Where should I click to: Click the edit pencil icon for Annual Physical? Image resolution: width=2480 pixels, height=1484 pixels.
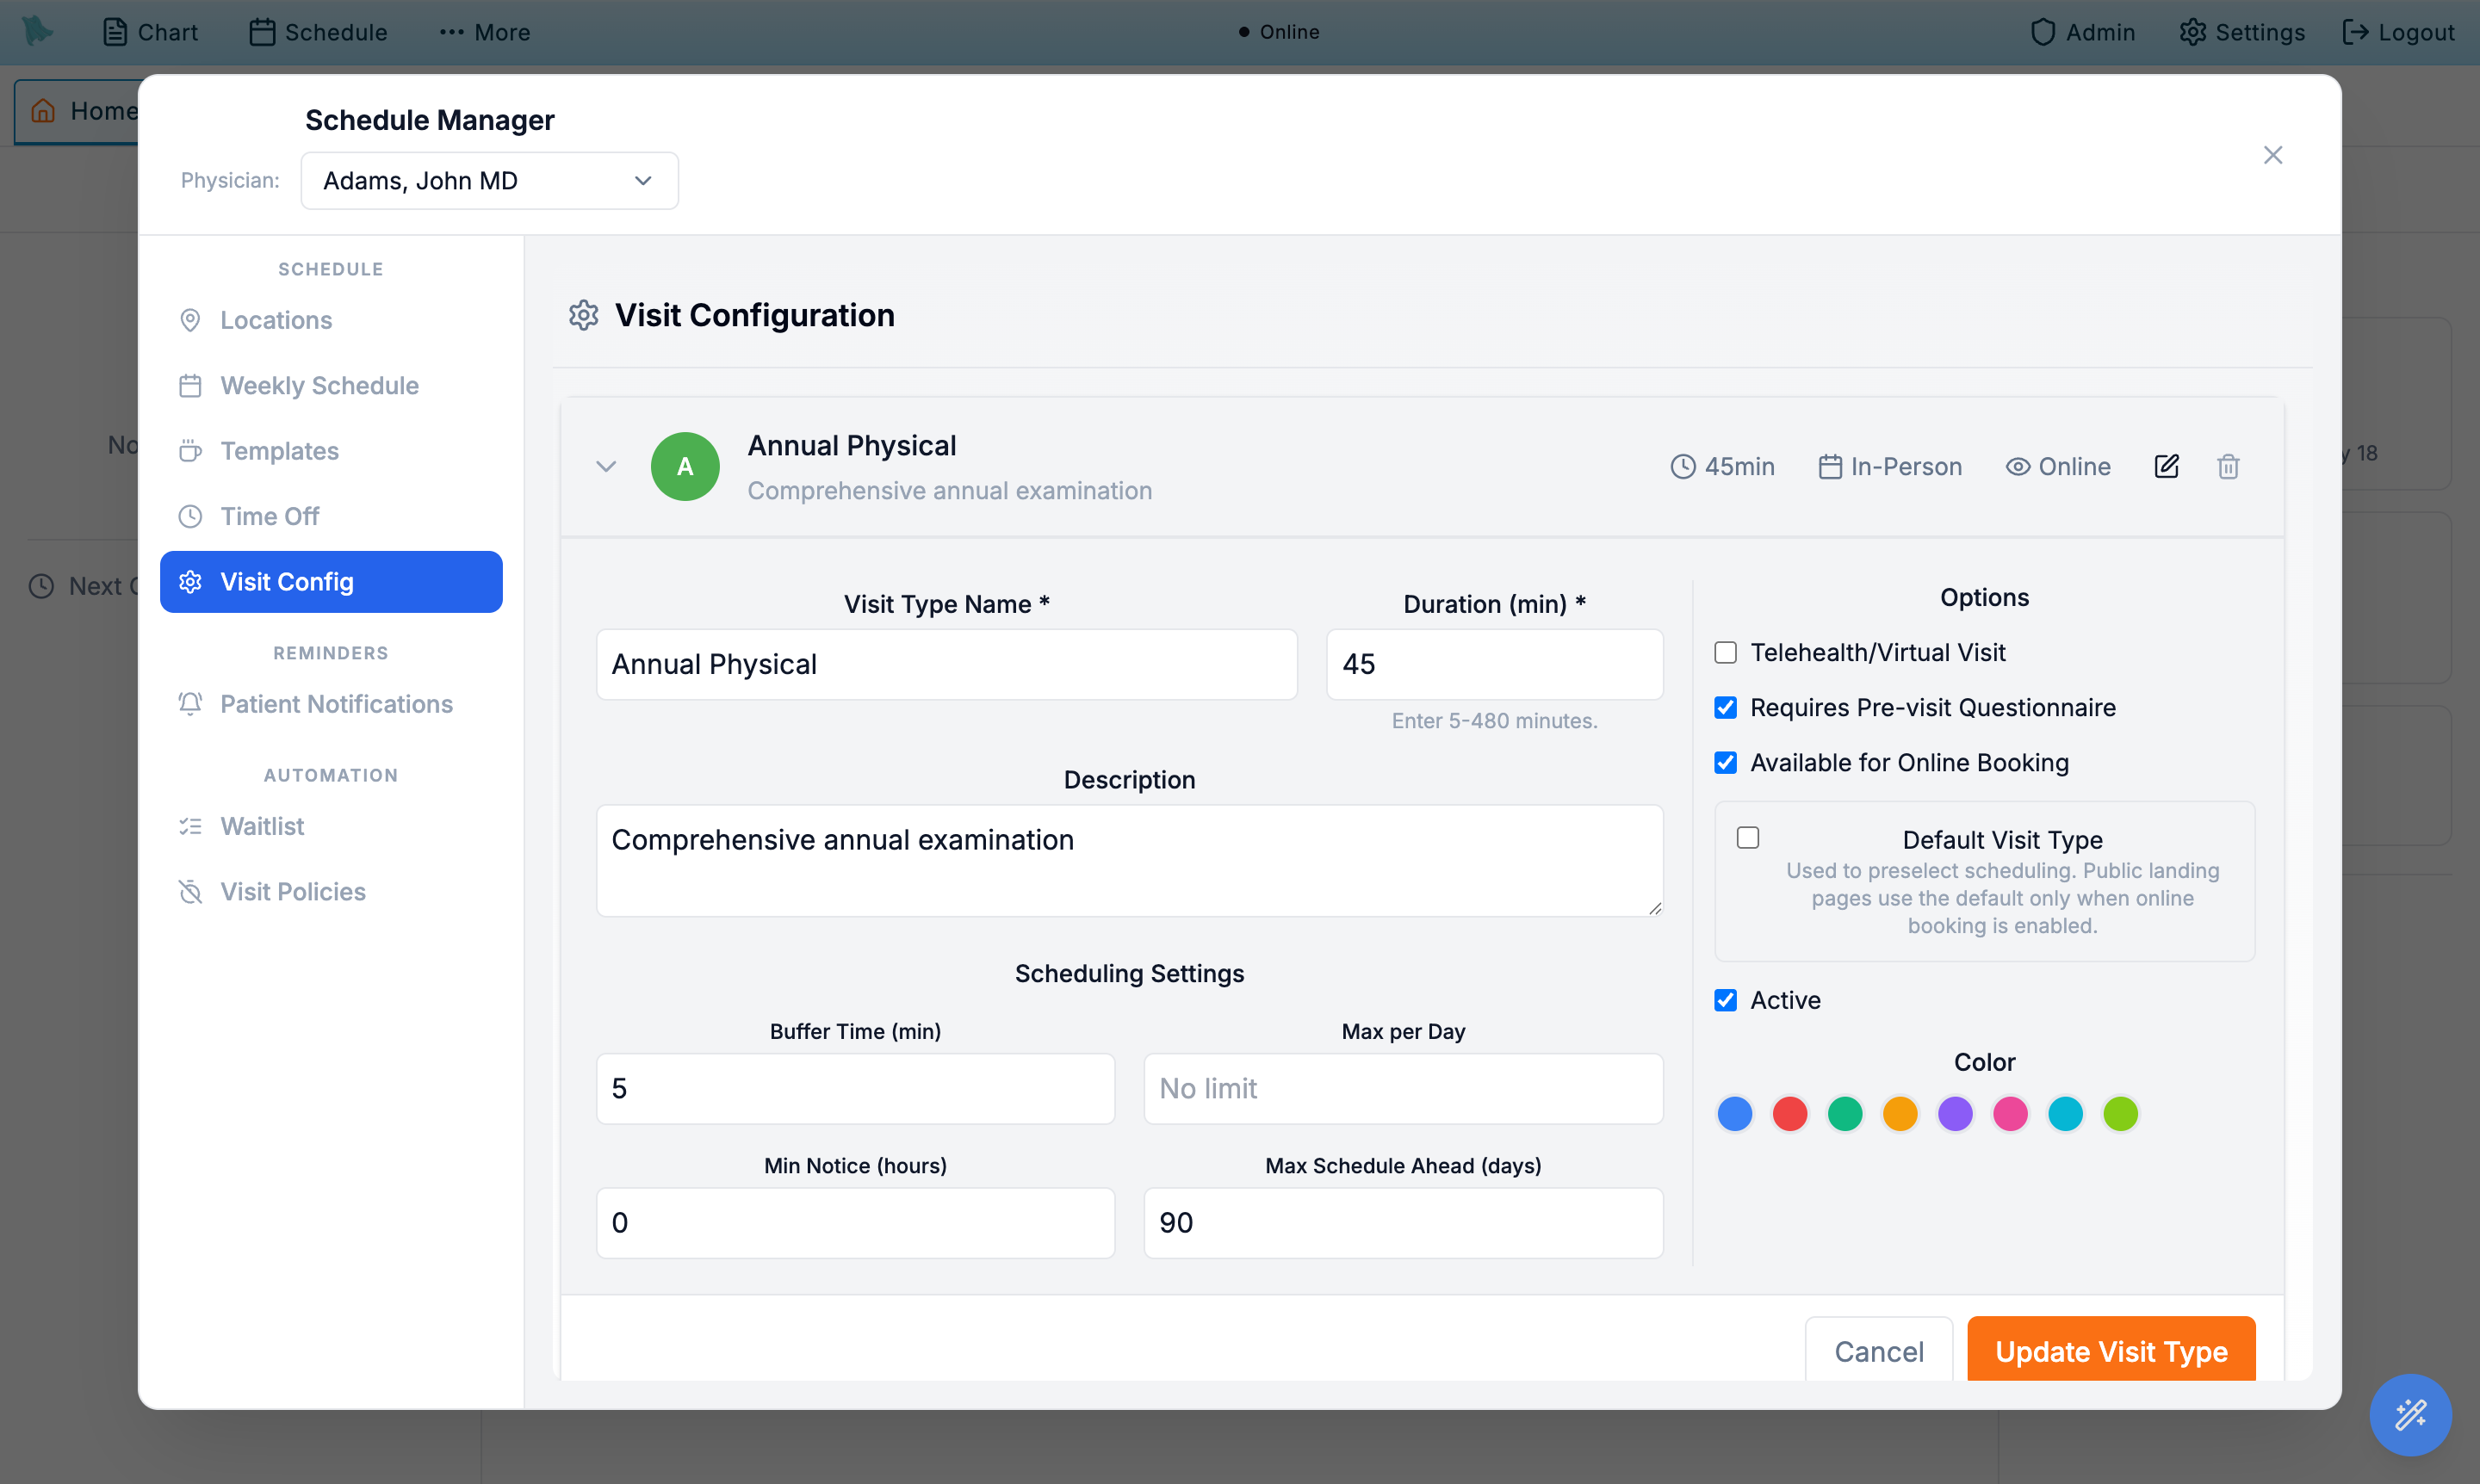click(x=2166, y=466)
